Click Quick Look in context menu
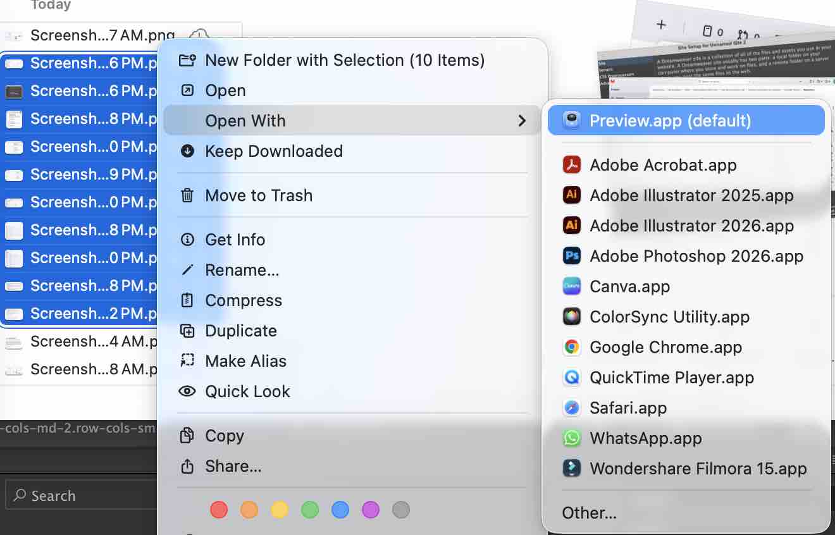 [x=247, y=391]
